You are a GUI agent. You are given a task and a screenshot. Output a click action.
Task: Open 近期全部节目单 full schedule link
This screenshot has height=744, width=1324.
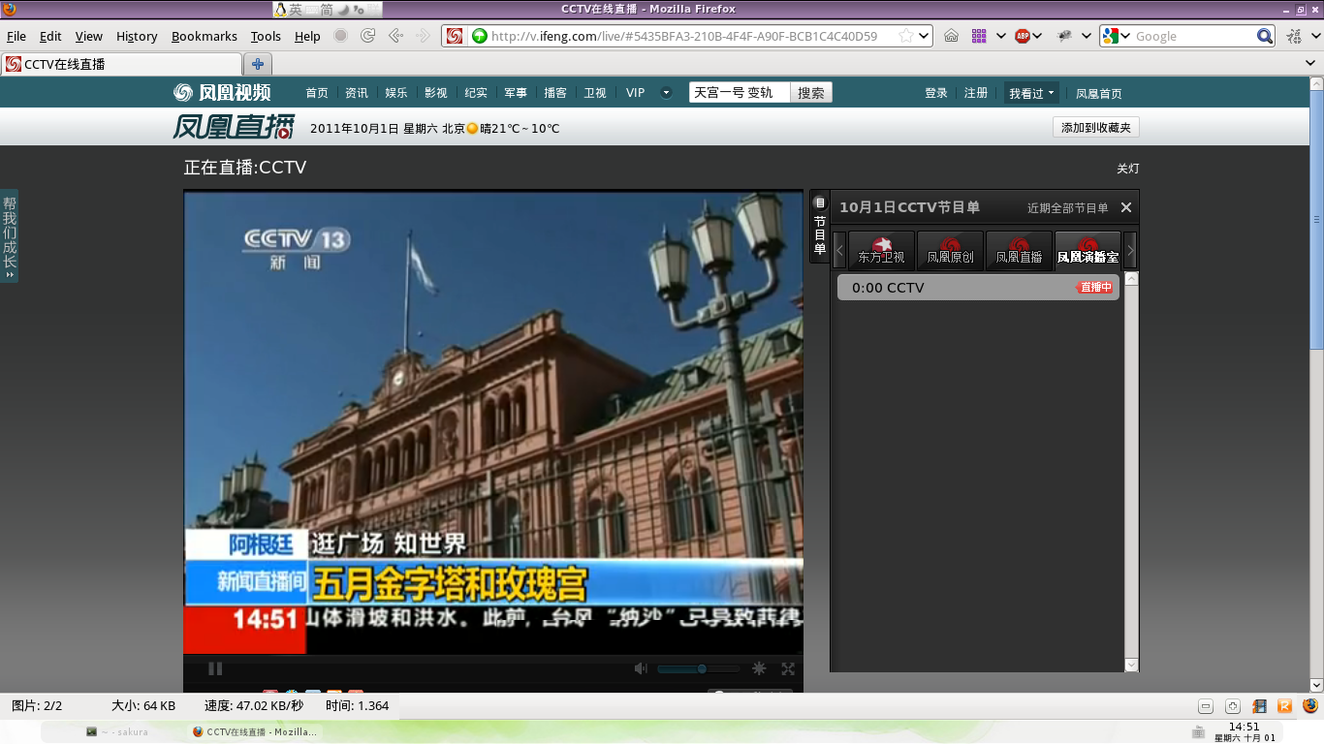pyautogui.click(x=1068, y=207)
